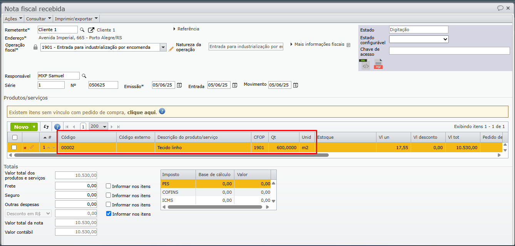The height and width of the screenshot is (246, 515).
Task: Click the Remetente field Cliente 1
Action: point(58,30)
